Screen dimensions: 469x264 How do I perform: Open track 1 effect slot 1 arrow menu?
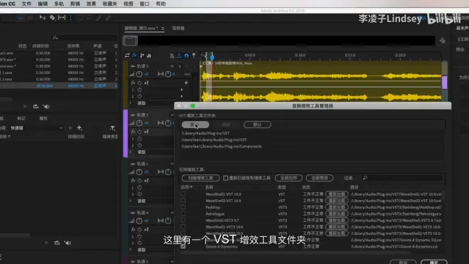coord(181,90)
